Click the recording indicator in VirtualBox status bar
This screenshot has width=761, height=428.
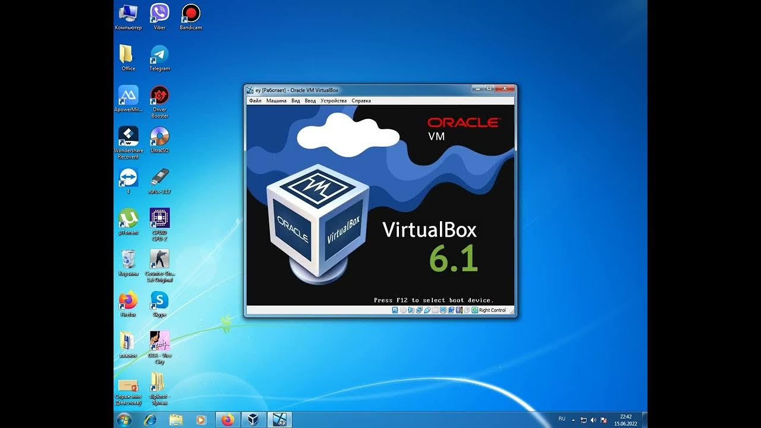(451, 310)
